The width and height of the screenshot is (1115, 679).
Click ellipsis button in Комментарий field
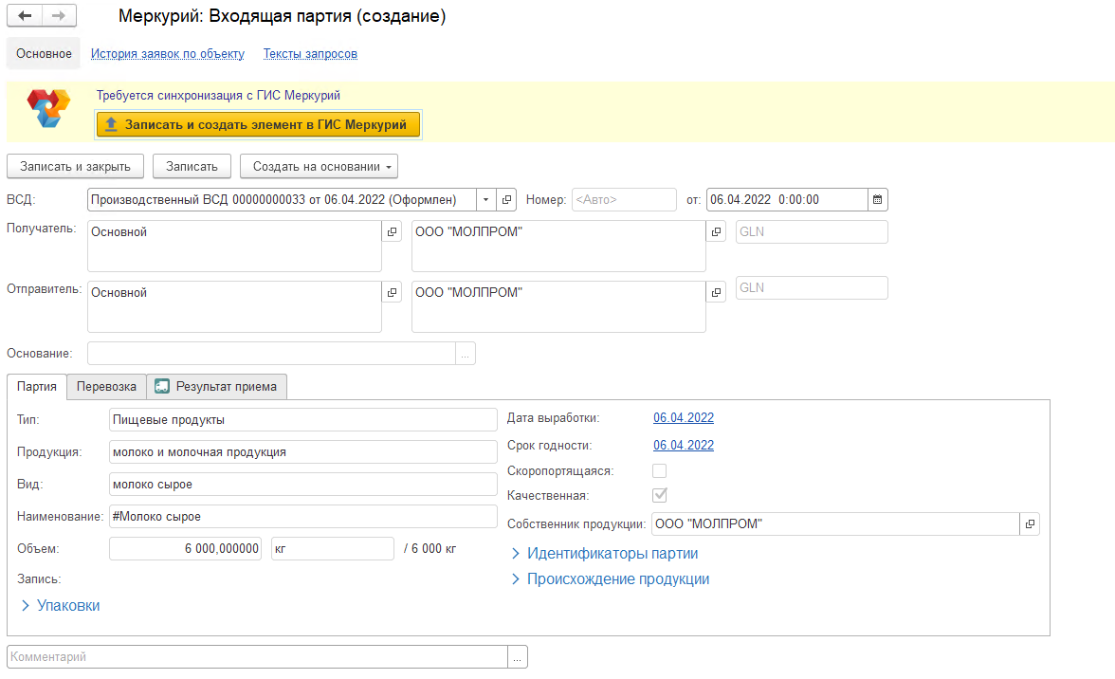(518, 657)
